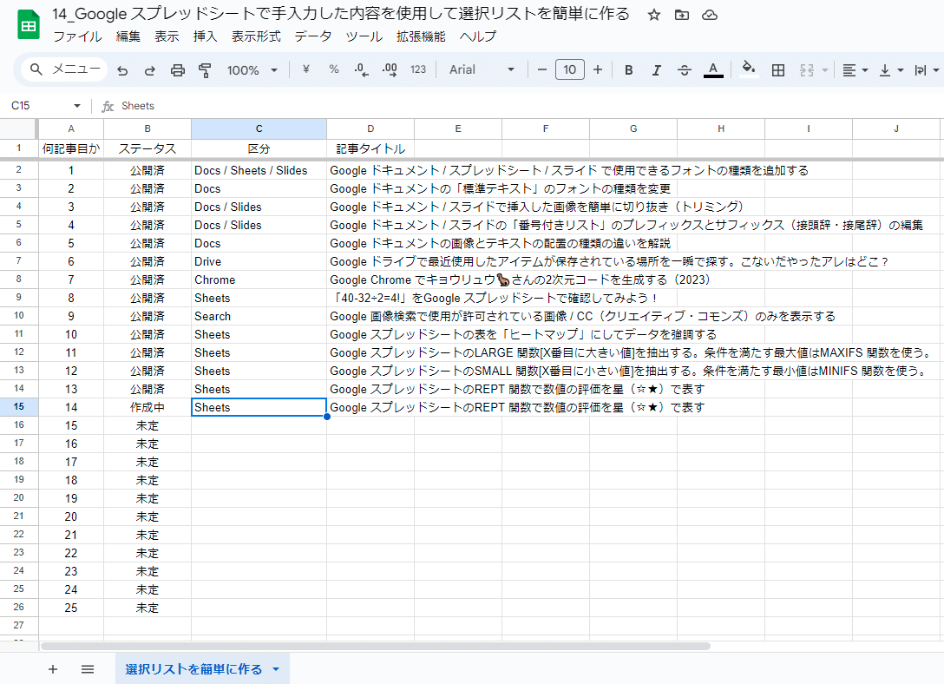This screenshot has width=944, height=684.
Task: Expand the sheet tab options arrow
Action: [276, 669]
